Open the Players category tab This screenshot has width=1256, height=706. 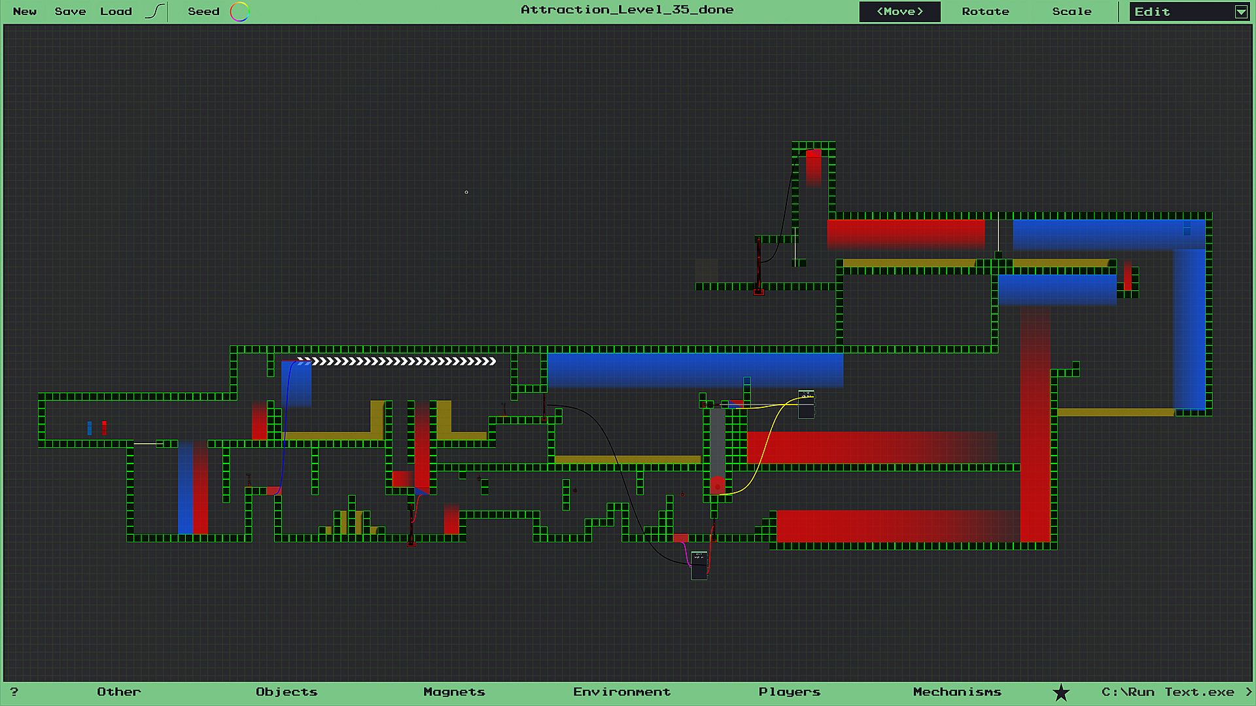coord(789,692)
